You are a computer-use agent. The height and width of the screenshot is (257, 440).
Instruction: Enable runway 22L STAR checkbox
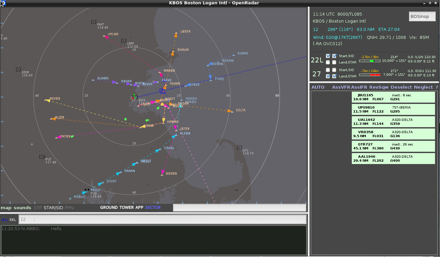[334, 62]
